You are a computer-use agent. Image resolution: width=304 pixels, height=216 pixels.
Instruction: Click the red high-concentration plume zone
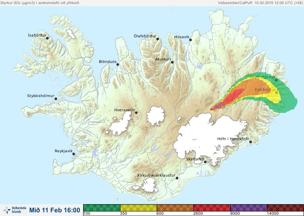(x=233, y=97)
